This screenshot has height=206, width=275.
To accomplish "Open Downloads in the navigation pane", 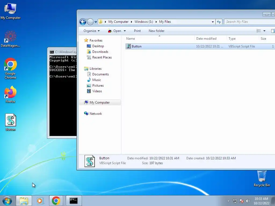I will point(98,52).
